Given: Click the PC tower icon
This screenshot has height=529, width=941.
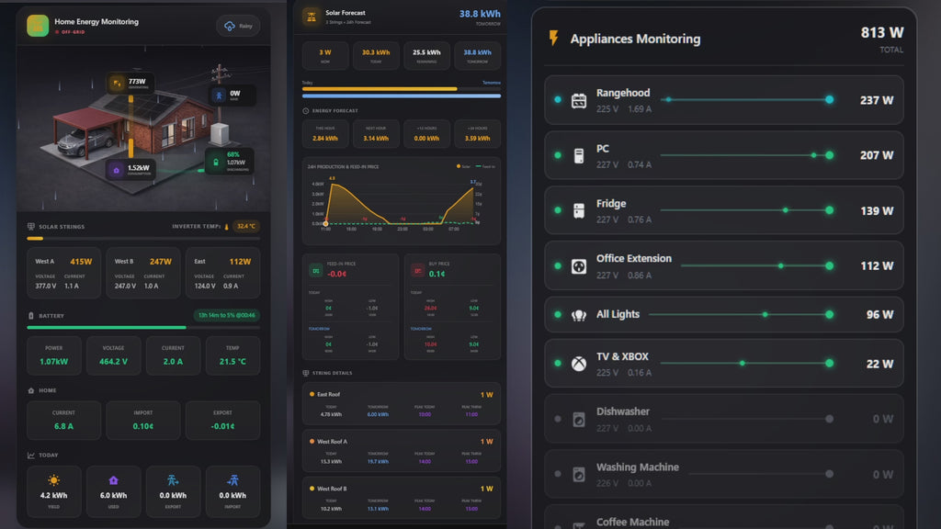Looking at the screenshot, I should tap(579, 156).
